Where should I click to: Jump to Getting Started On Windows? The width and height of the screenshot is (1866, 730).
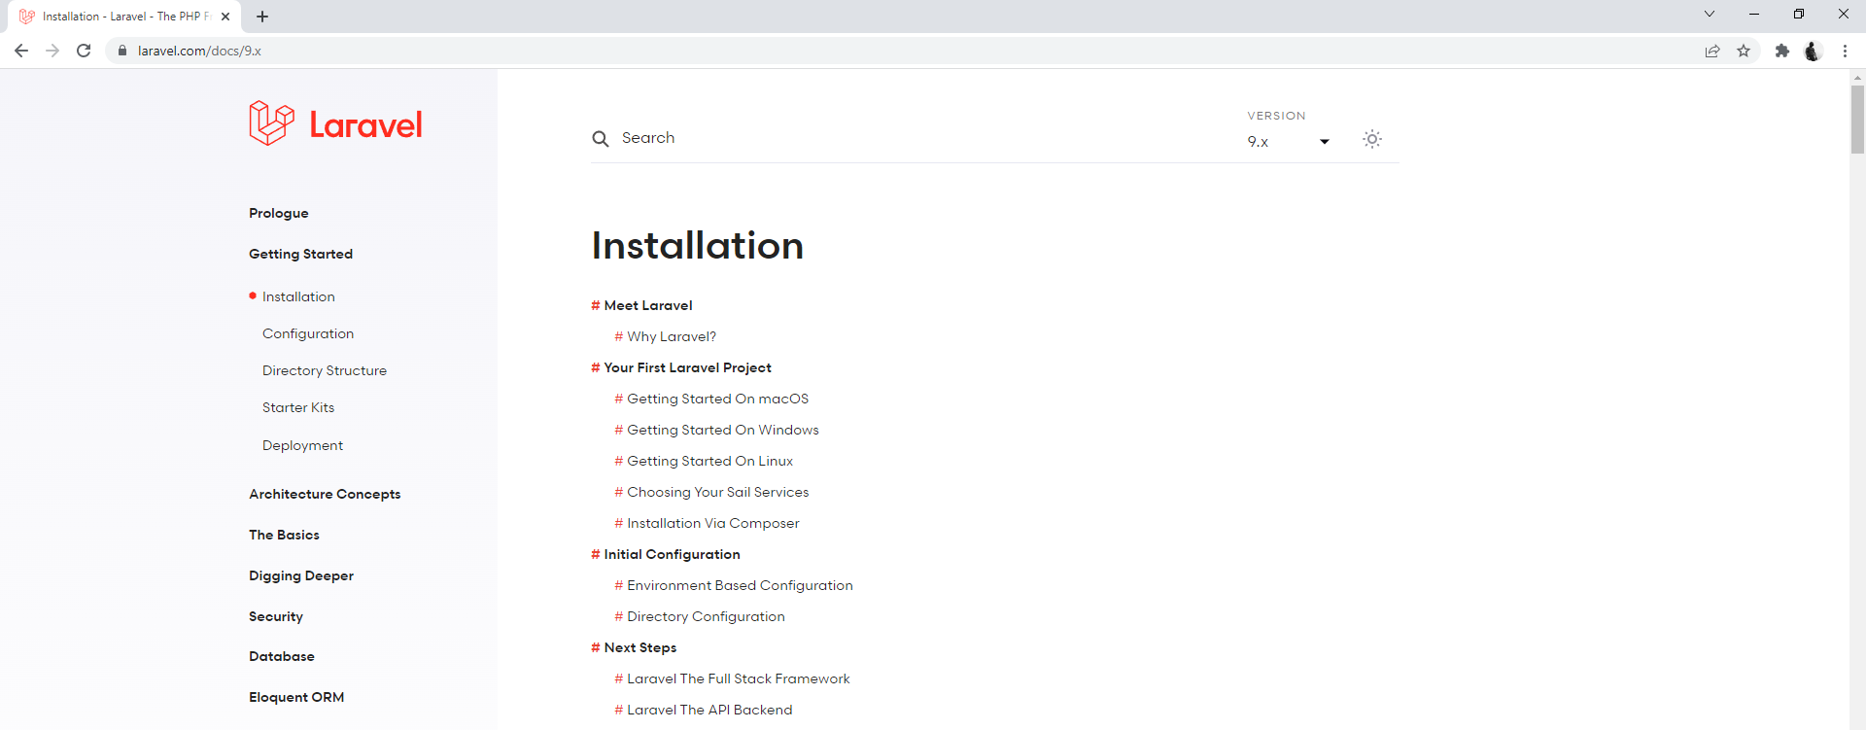tap(723, 430)
